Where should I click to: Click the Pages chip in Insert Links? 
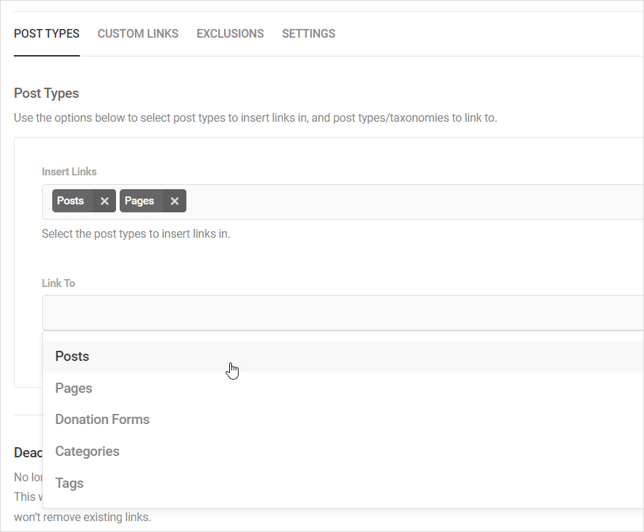point(139,201)
